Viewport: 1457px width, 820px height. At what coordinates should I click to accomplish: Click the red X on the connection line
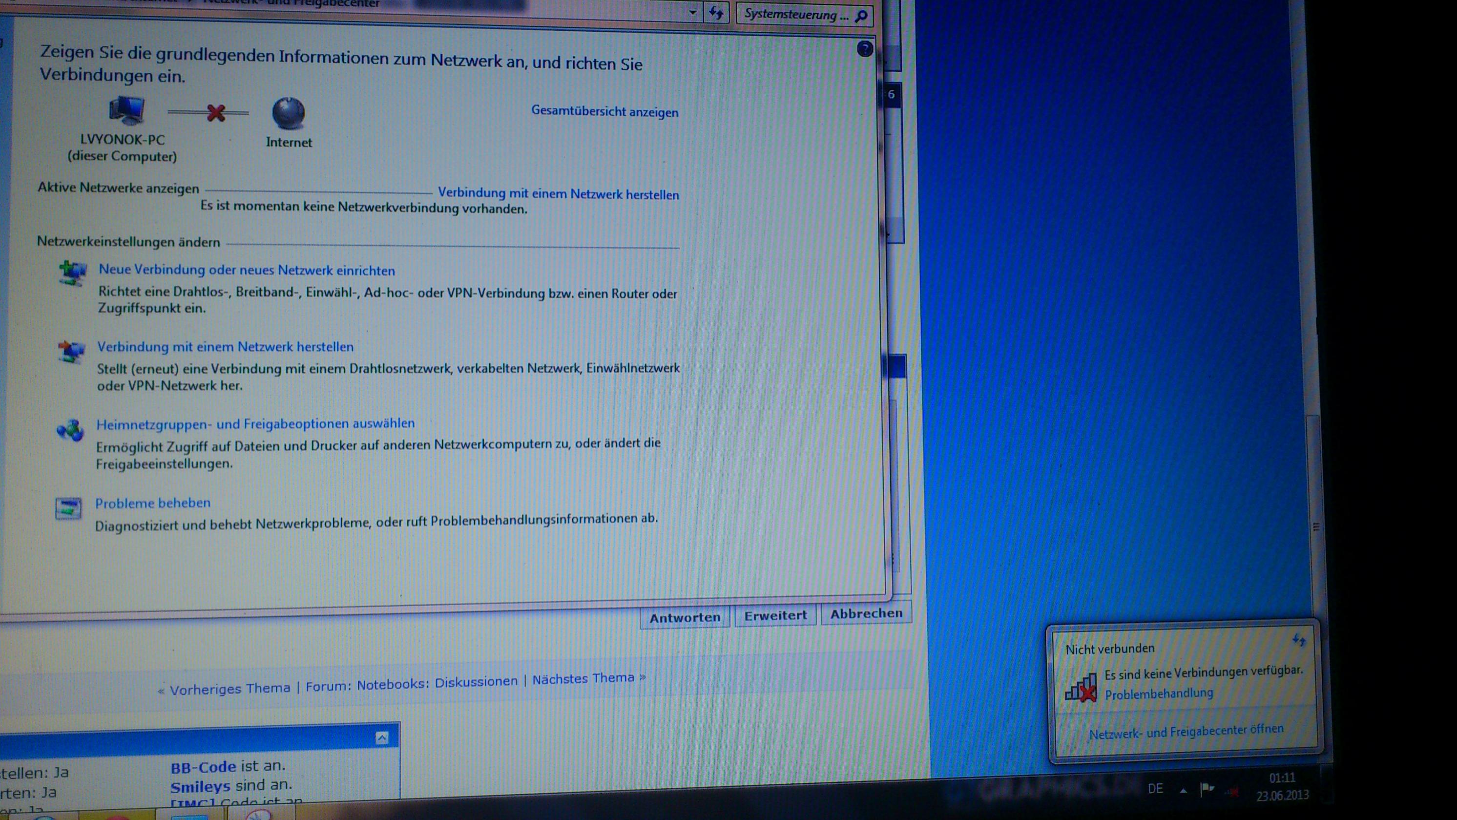(x=216, y=113)
